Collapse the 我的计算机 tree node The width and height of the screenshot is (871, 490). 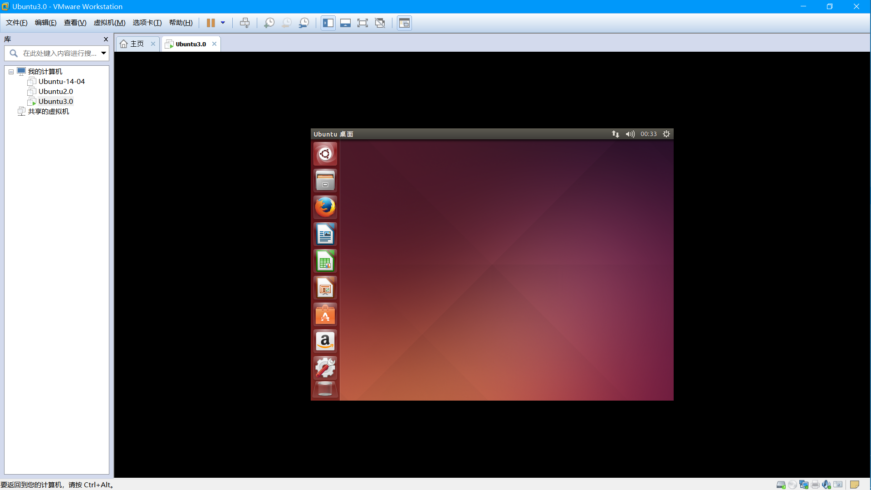pyautogui.click(x=11, y=72)
